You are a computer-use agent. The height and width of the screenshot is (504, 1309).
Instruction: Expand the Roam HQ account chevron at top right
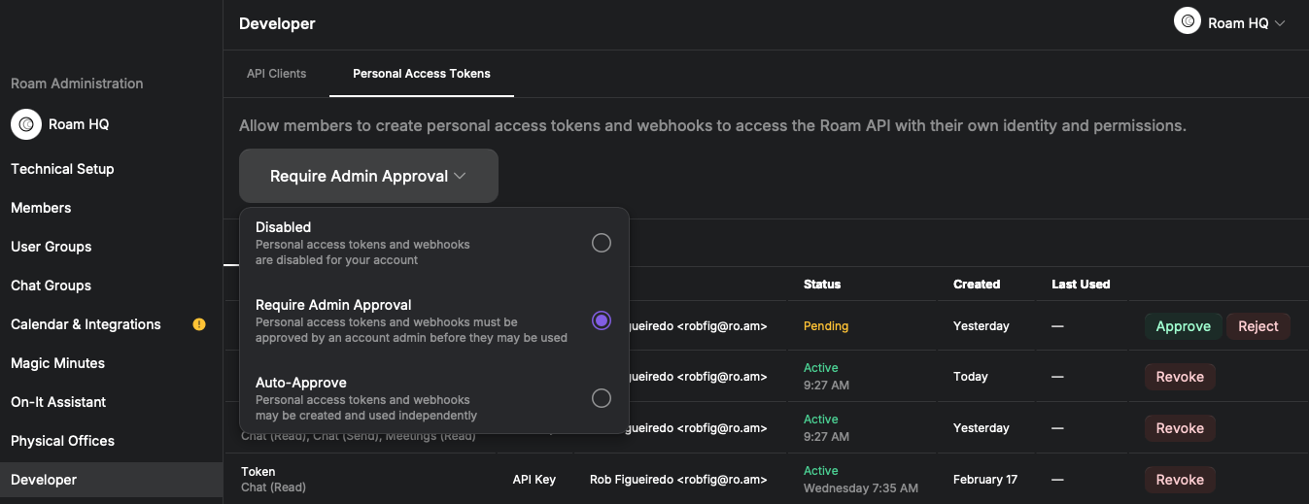[1280, 23]
